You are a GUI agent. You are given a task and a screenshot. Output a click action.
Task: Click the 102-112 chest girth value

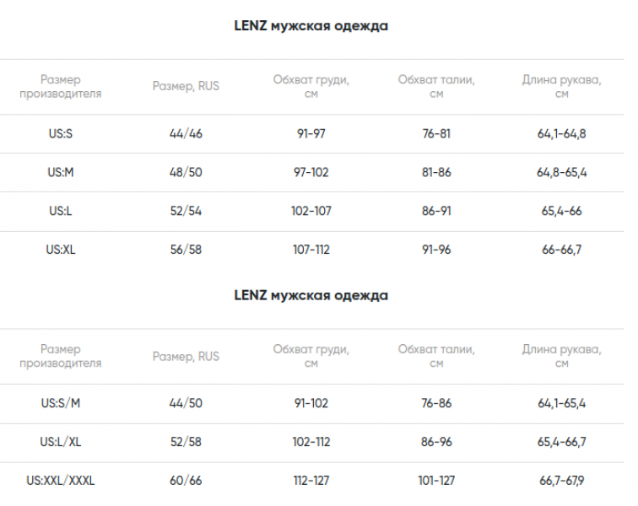(x=311, y=442)
